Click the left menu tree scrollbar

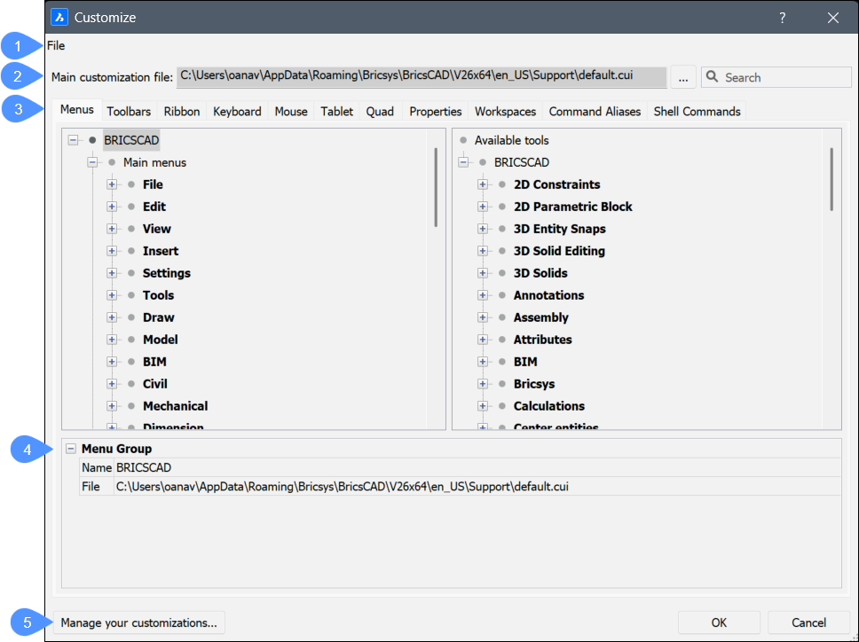435,187
